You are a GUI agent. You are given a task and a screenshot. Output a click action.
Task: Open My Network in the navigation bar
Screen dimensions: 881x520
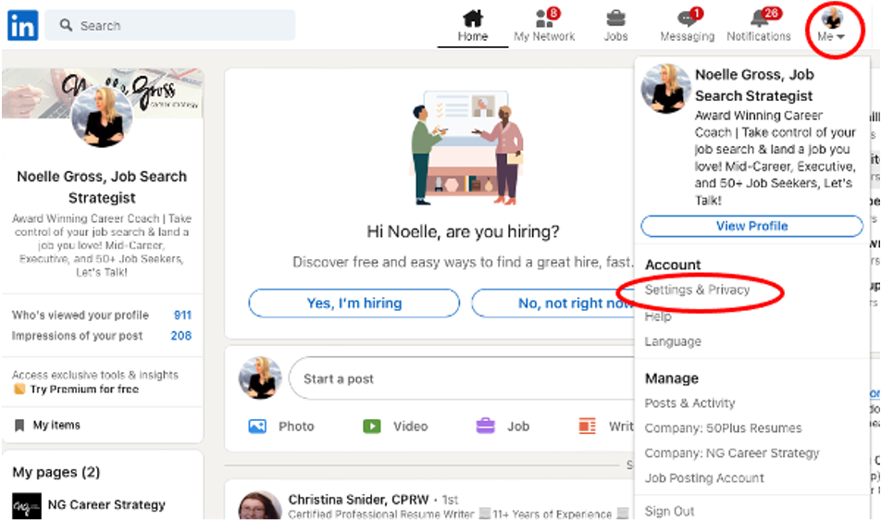pos(544,26)
